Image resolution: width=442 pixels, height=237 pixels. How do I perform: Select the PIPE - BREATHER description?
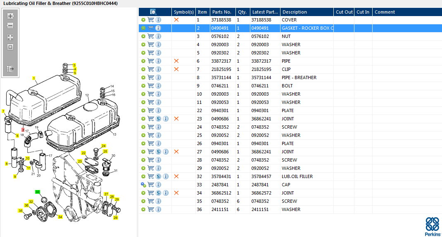(307, 77)
